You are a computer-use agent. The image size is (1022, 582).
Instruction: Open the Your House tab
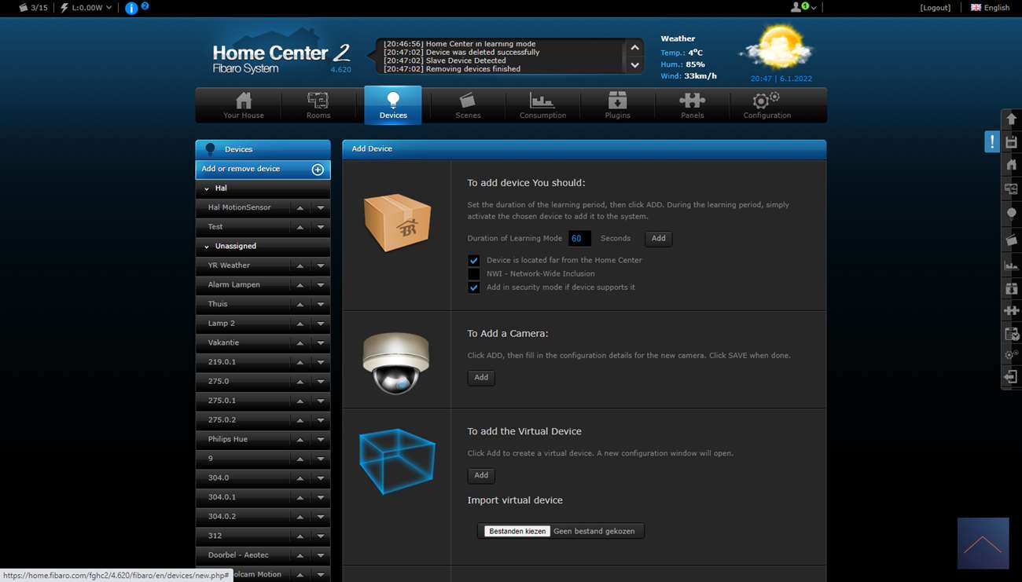click(x=244, y=105)
